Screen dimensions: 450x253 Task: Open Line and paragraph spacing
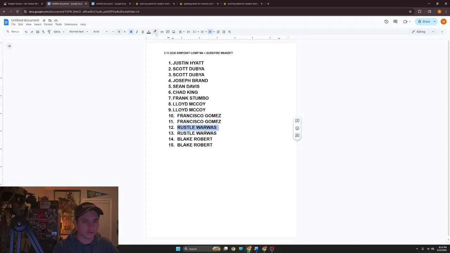tap(188, 32)
